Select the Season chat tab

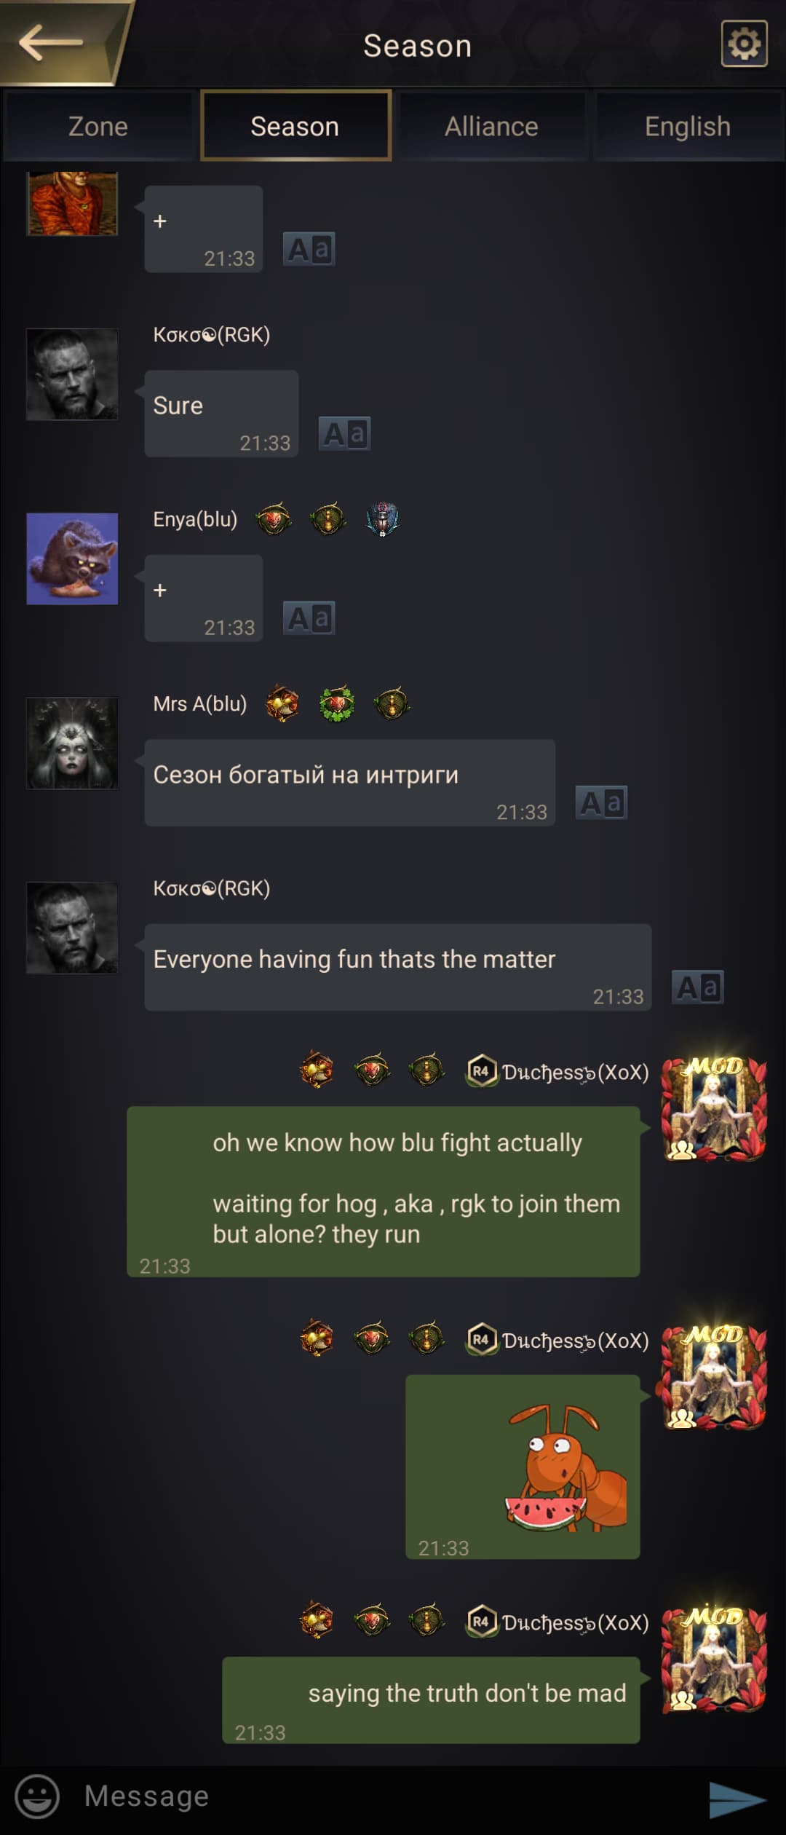(x=295, y=126)
